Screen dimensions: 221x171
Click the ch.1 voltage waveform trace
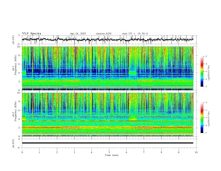[x=107, y=39]
